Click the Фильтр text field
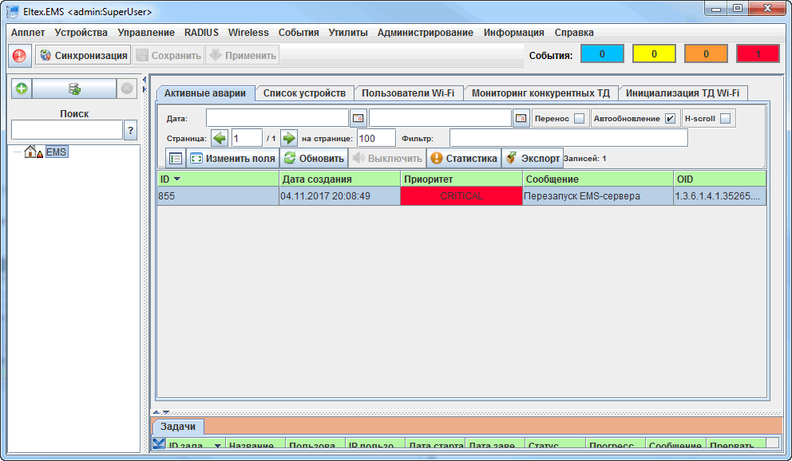 pyautogui.click(x=568, y=138)
